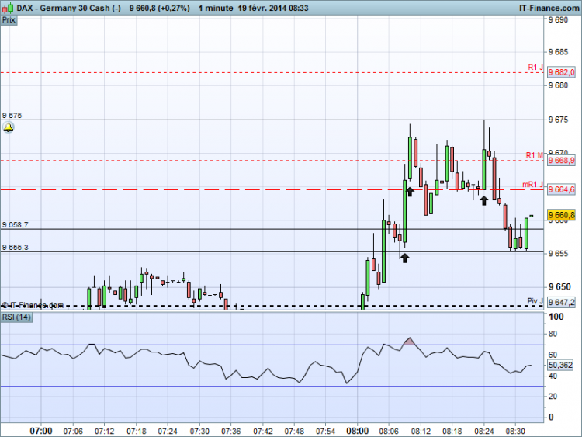Screen dimensions: 582x437
Task: Click the yellow alert bell icon
Action: (x=9, y=128)
